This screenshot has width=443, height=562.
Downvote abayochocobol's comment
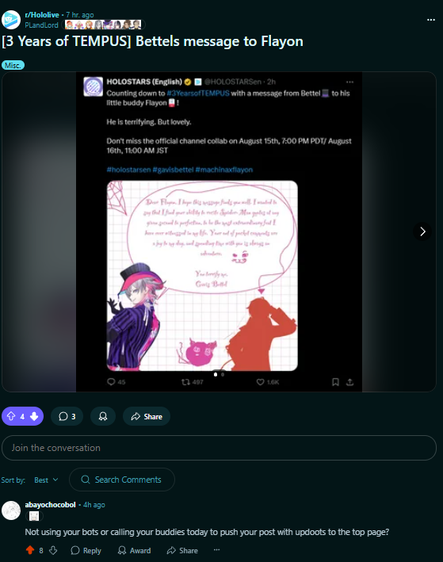tap(53, 550)
